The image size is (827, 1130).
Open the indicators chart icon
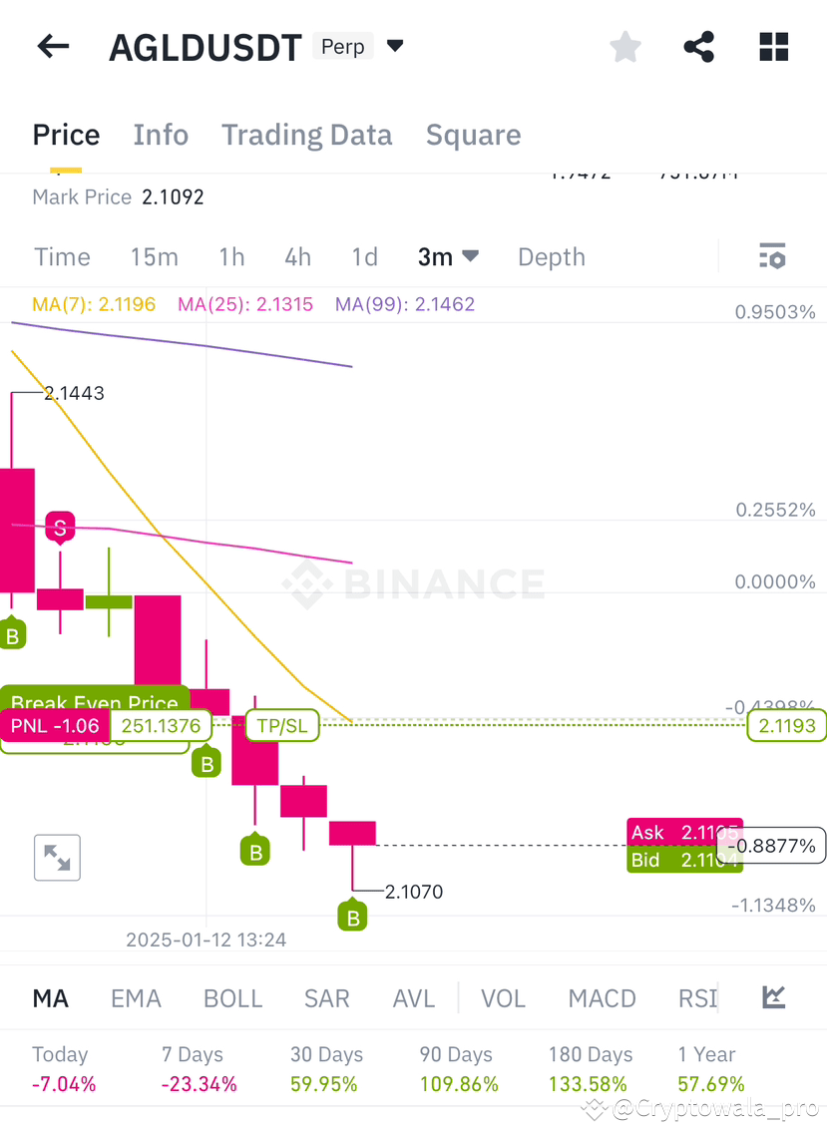[774, 997]
